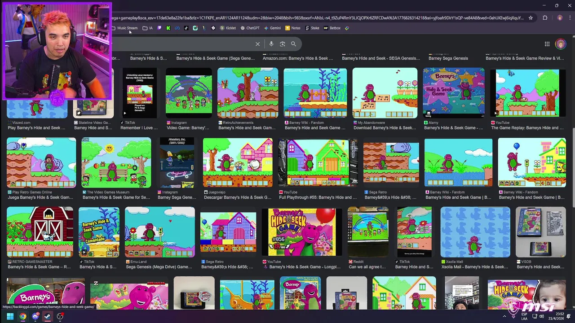This screenshot has height=323, width=575.
Task: Open the Emu-Land Sega Genesis thumbnail
Action: [159, 232]
